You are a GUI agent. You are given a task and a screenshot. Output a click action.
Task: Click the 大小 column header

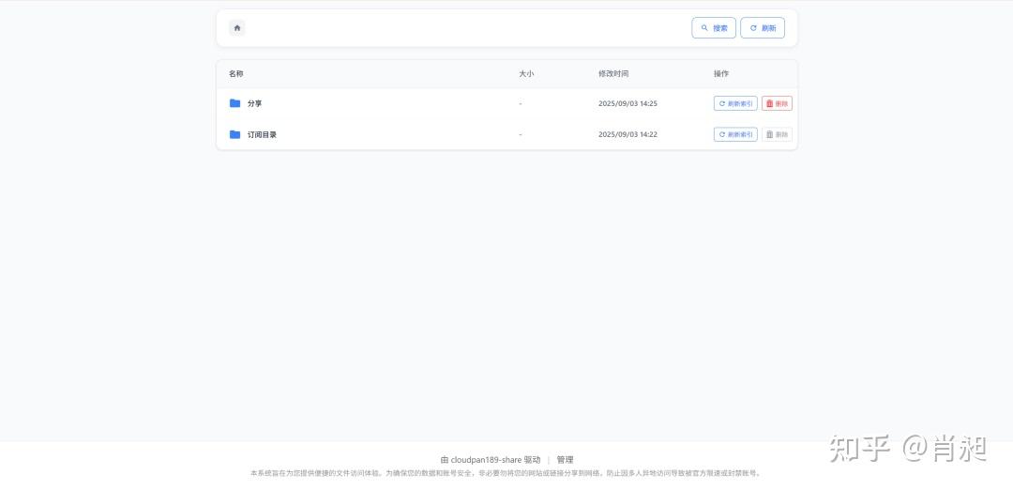[526, 73]
